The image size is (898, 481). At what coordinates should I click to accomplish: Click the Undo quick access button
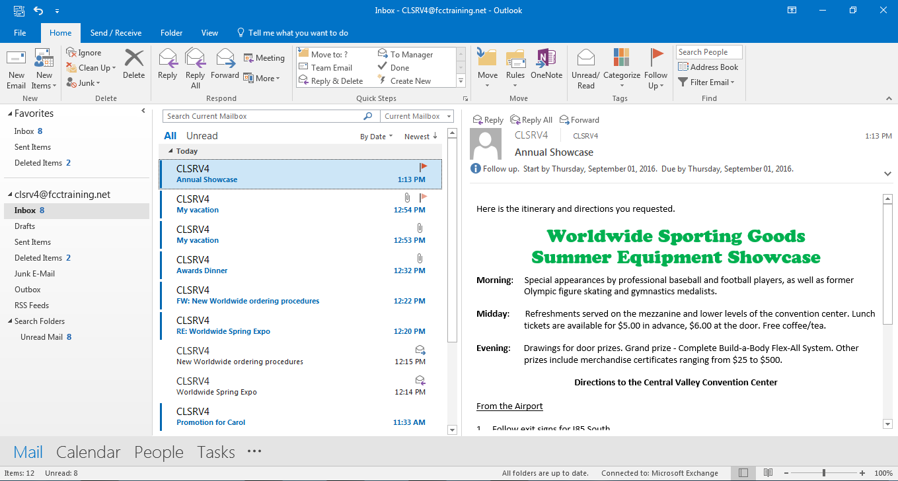[38, 11]
